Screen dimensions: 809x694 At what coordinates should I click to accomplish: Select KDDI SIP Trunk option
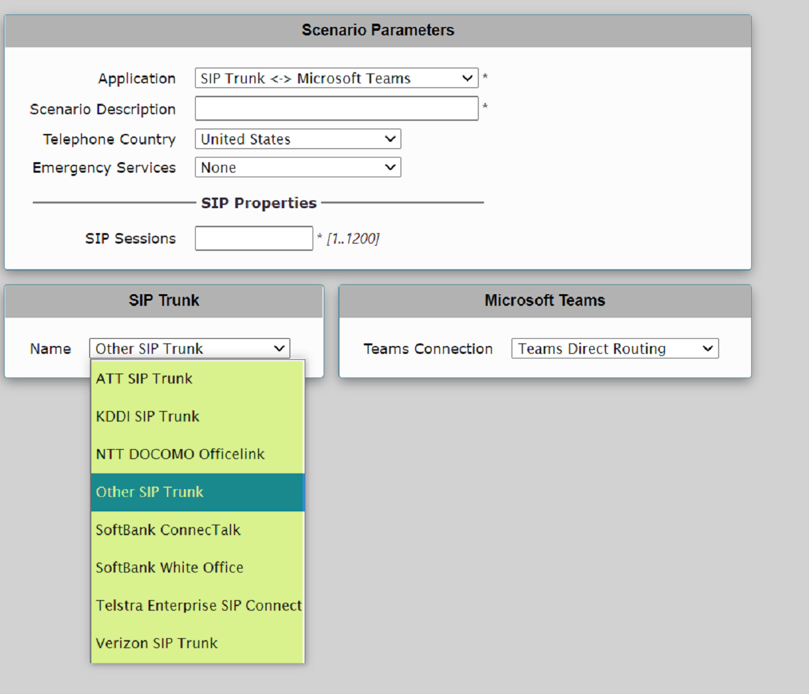click(x=198, y=416)
